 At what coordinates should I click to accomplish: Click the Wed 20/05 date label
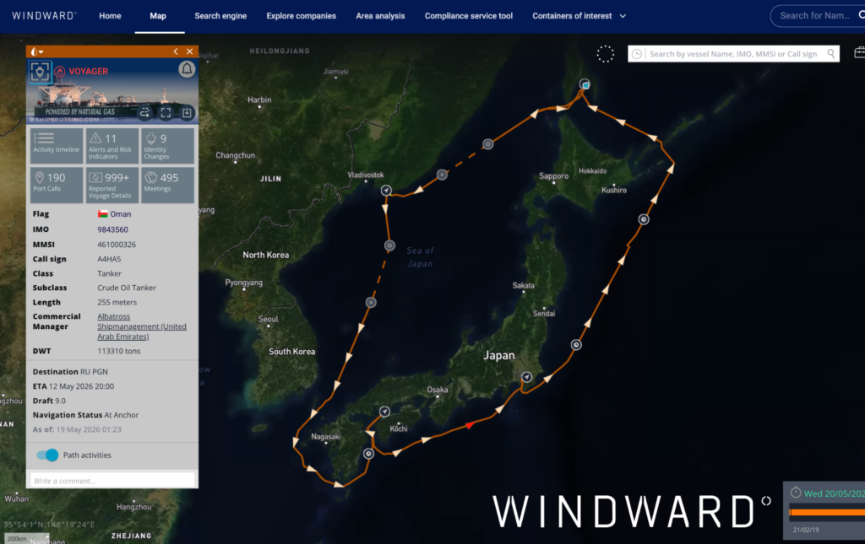834,493
